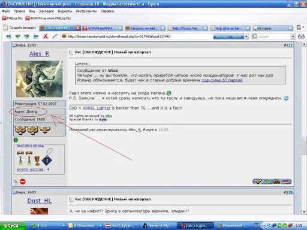Click Alex_R angel avatar image
This screenshot has height=230, width=307.
[40, 79]
